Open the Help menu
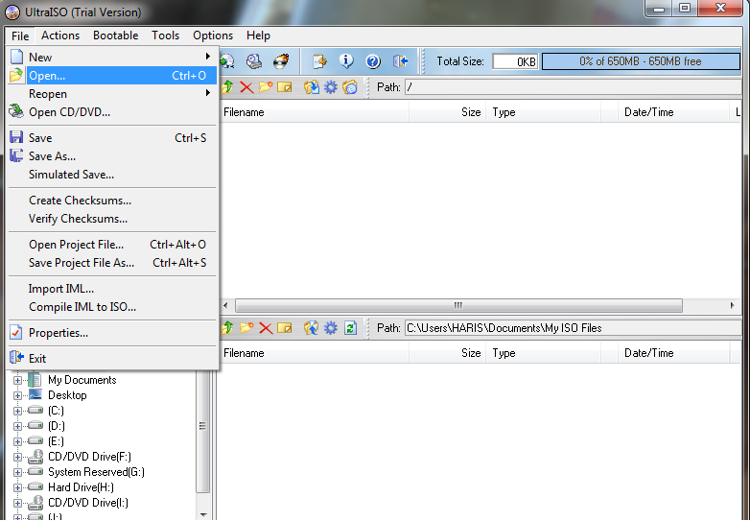 click(x=258, y=36)
